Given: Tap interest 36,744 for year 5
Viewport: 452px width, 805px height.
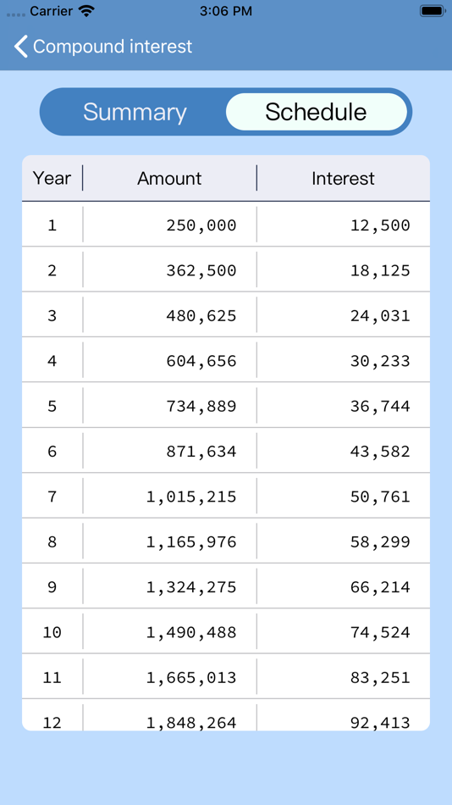Looking at the screenshot, I should (x=380, y=406).
